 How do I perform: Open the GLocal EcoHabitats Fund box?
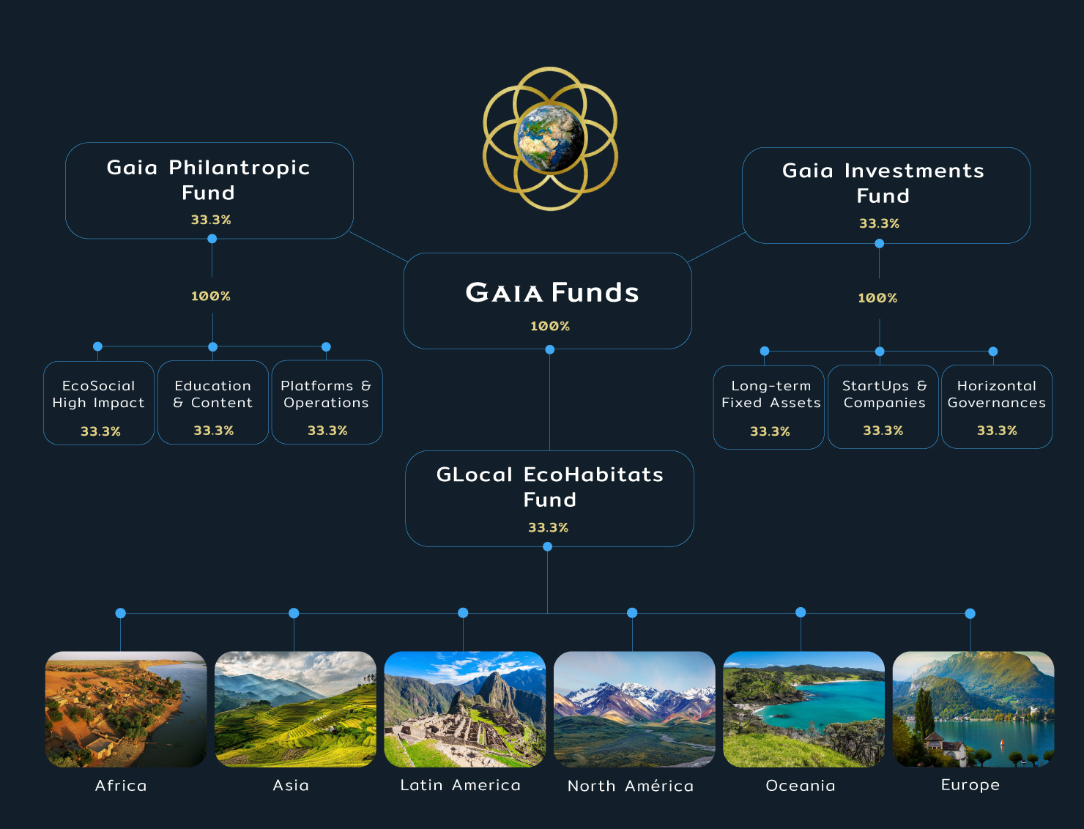[549, 499]
